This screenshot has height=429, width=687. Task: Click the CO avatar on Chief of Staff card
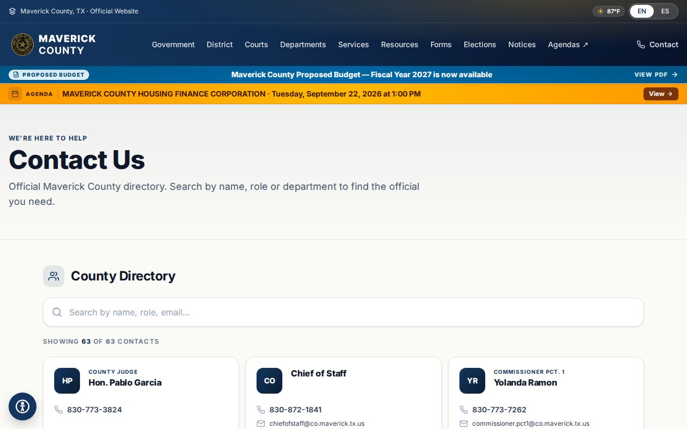pyautogui.click(x=269, y=381)
